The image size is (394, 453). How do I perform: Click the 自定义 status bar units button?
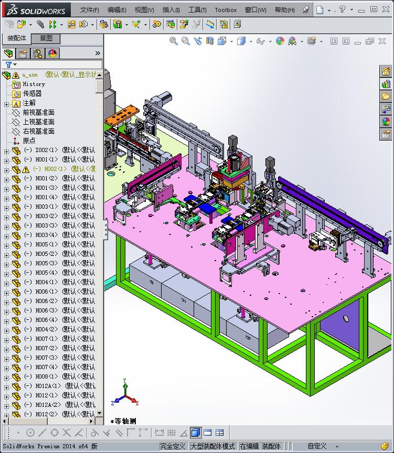coord(317,446)
